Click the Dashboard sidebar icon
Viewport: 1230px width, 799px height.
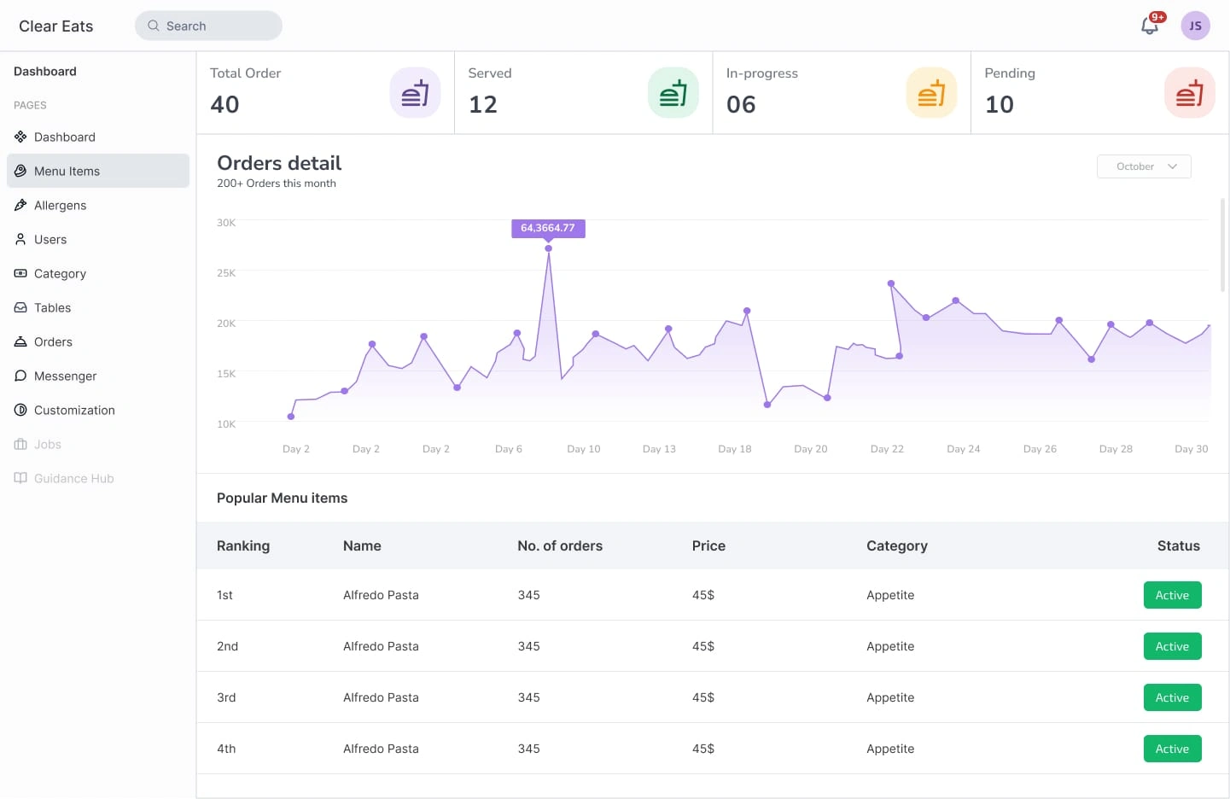(20, 137)
